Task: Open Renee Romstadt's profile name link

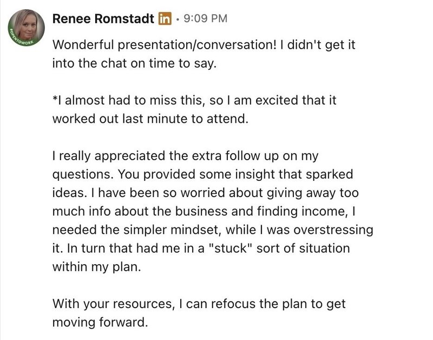Action: click(x=103, y=19)
